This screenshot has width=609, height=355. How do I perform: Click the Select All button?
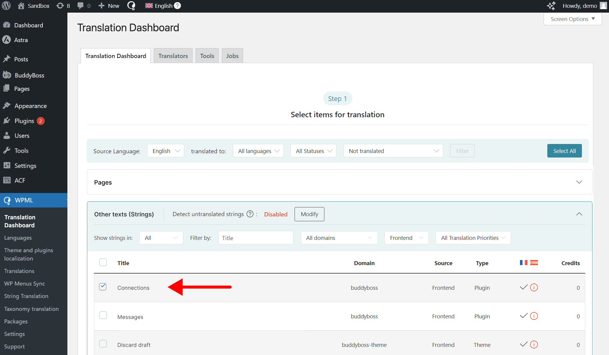coord(564,151)
